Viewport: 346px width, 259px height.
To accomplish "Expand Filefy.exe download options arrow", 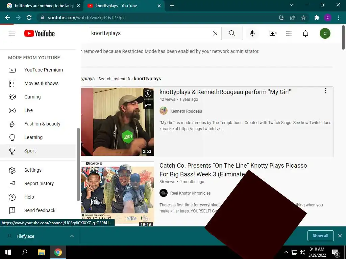I will point(72,236).
